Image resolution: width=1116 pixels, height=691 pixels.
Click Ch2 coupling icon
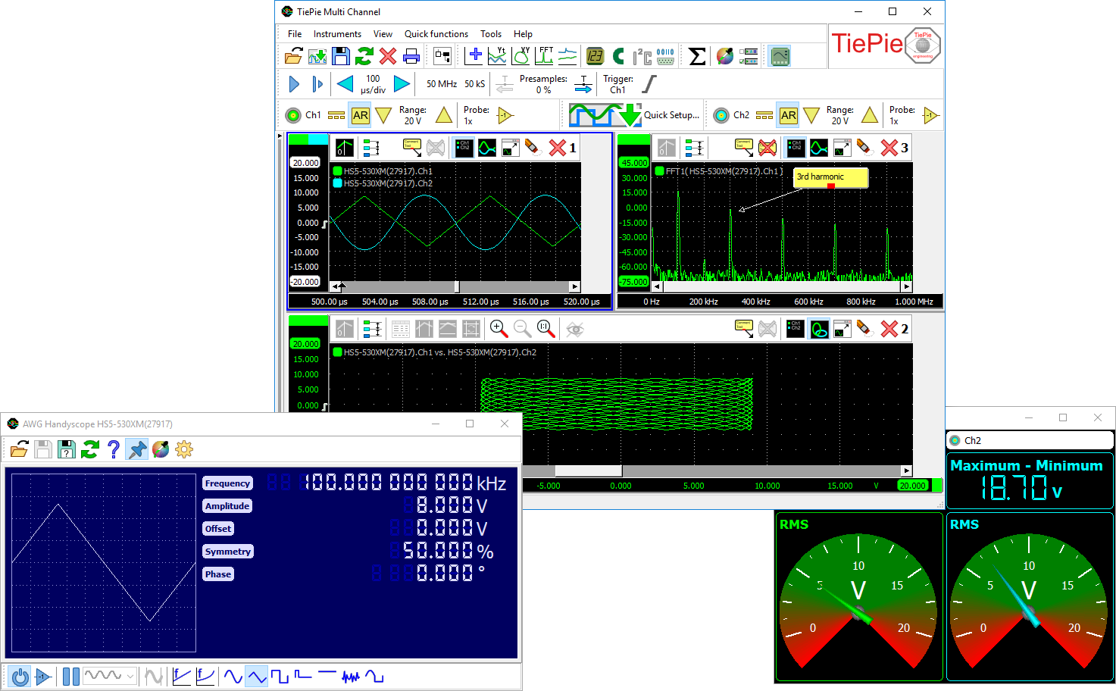pos(764,115)
